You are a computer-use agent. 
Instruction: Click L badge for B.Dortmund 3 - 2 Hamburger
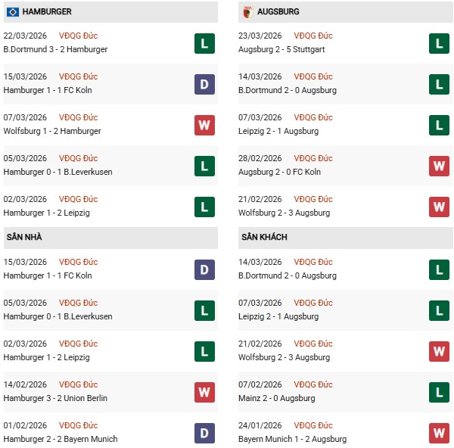pos(204,43)
